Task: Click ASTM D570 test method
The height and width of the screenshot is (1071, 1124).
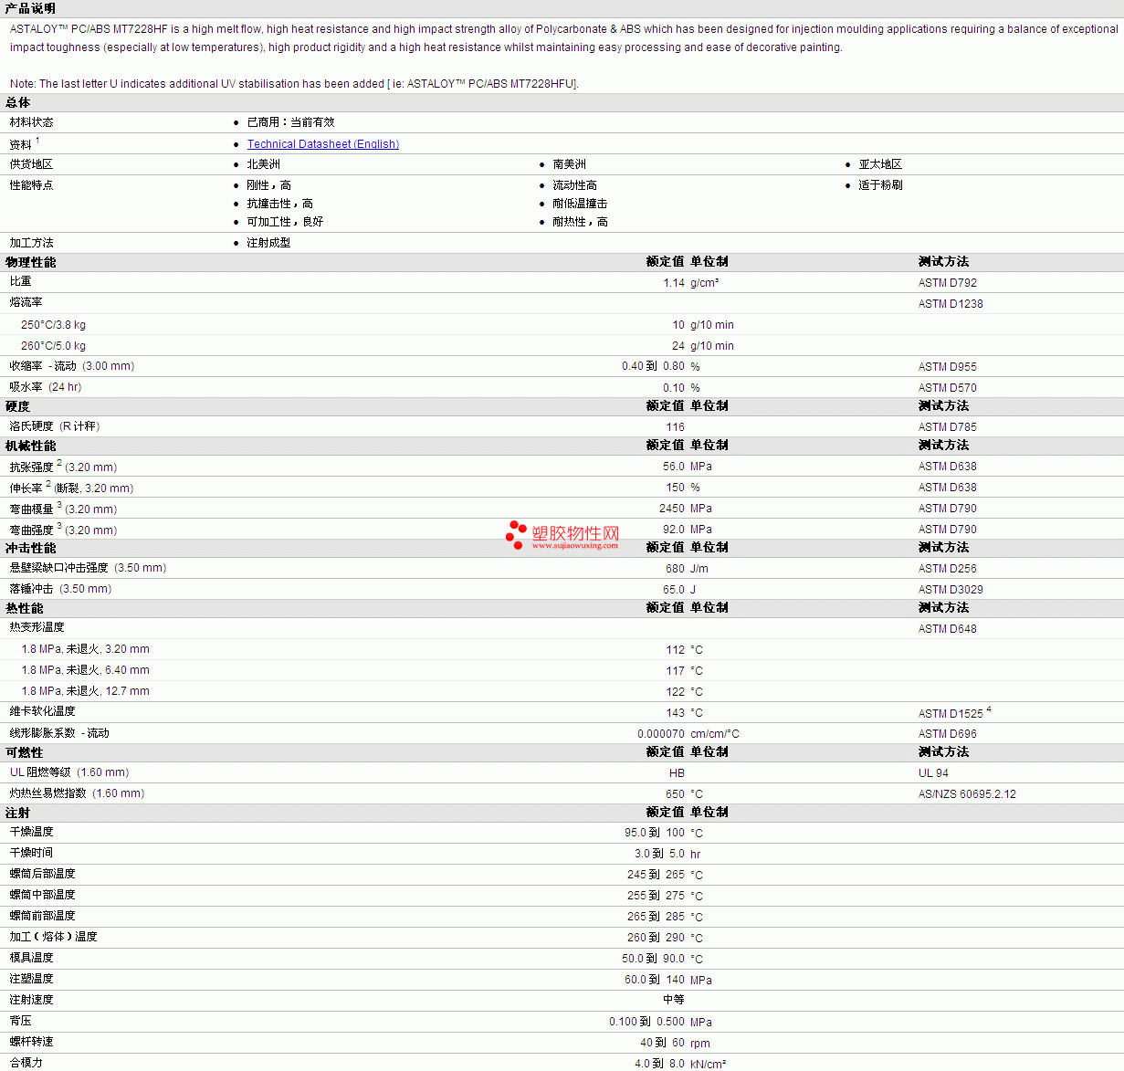Action: 947,388
